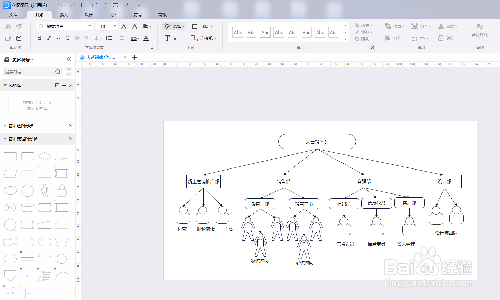Open the 填充 fill options
This screenshot has width=500, height=300.
363,25
